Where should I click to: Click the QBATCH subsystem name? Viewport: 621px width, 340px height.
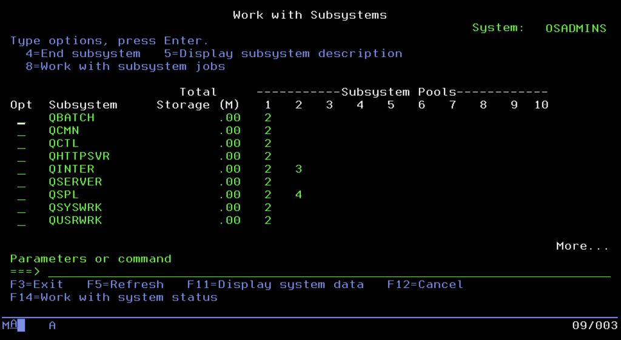72,118
